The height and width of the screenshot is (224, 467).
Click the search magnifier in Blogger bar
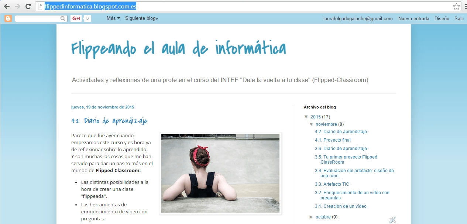(63, 18)
